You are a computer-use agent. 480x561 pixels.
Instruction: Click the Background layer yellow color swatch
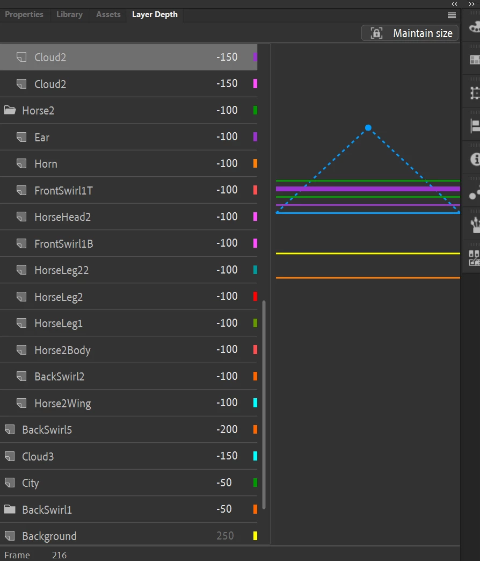[x=255, y=536]
